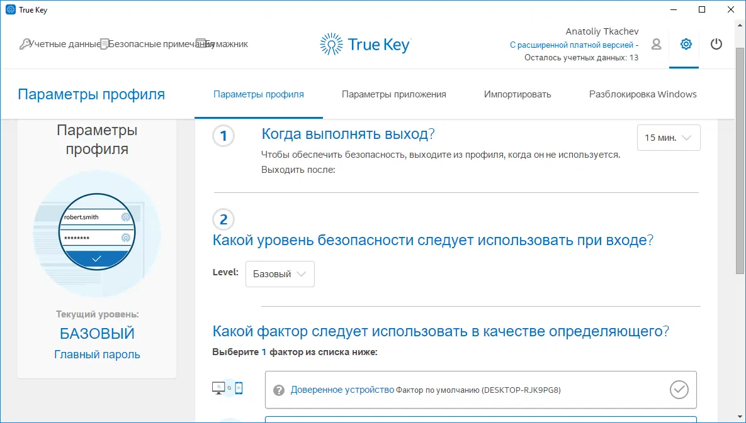The height and width of the screenshot is (423, 746).
Task: Switch to Разблокировка Windows tab
Action: [643, 94]
